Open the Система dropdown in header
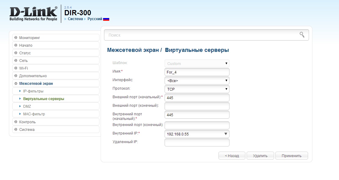The image size is (339, 180). [x=75, y=19]
